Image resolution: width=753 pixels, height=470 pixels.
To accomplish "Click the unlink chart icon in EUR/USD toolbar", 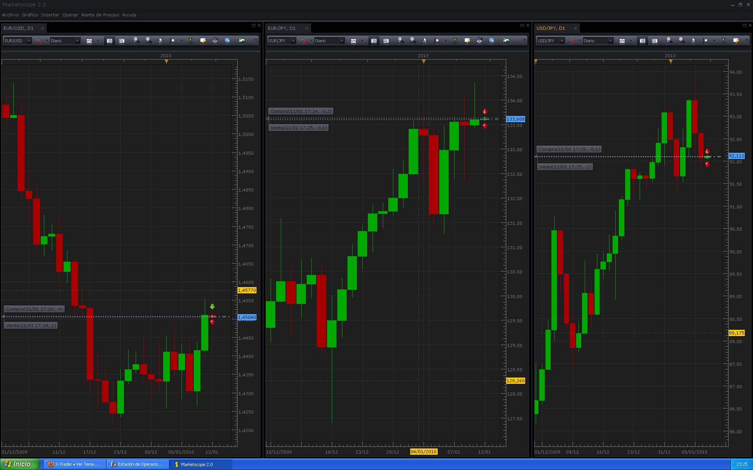I will [x=38, y=41].
